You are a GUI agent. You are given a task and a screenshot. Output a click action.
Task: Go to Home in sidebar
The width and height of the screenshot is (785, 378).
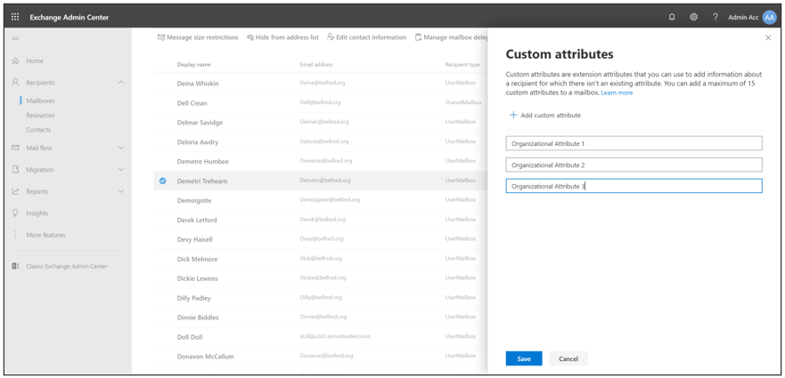click(x=35, y=60)
